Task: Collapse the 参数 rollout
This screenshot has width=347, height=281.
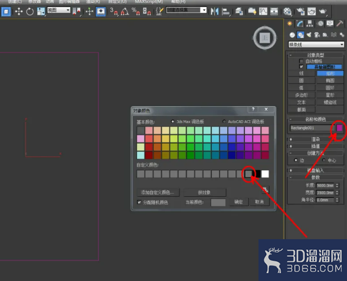Action: tap(315, 177)
